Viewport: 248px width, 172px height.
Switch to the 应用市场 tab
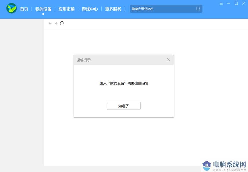67,9
